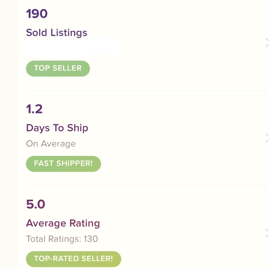Open the Average Rating row chevron
This screenshot has height=269, width=269.
pos(267,233)
